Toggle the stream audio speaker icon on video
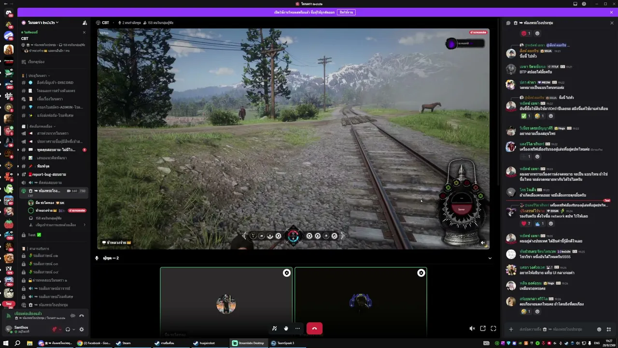Image resolution: width=618 pixels, height=348 pixels. [483, 243]
